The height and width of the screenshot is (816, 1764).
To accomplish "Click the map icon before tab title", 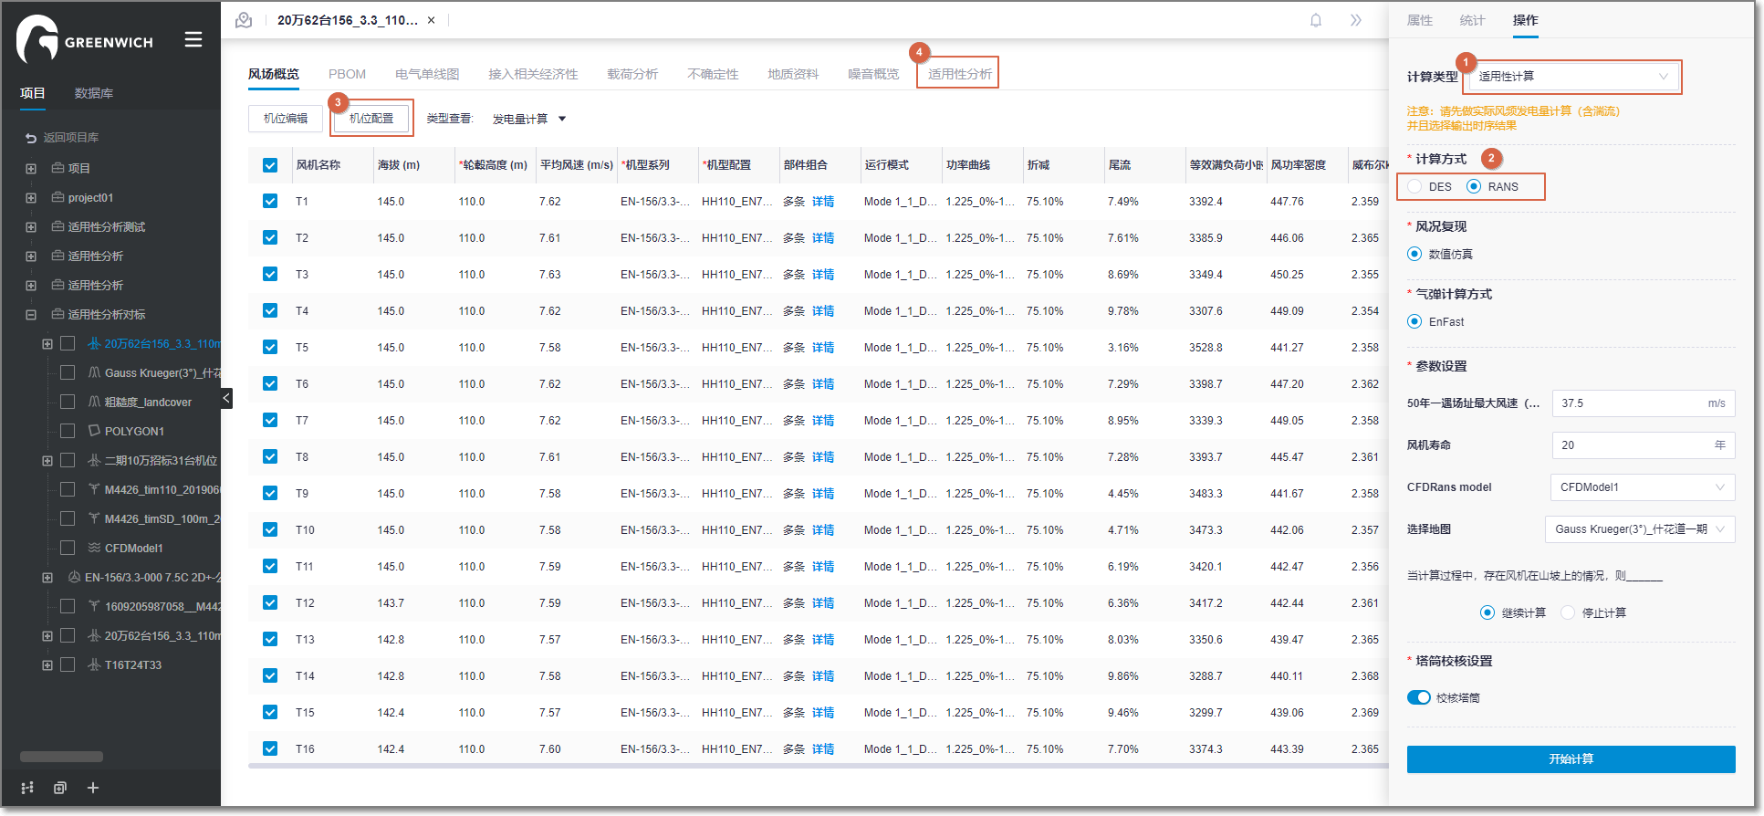I will tap(244, 20).
